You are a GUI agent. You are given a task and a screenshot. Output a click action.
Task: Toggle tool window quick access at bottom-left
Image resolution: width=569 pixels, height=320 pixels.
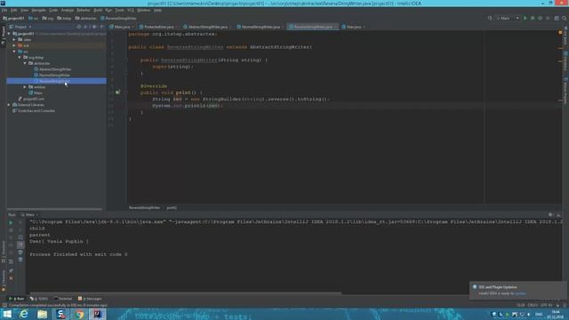pos(4,306)
